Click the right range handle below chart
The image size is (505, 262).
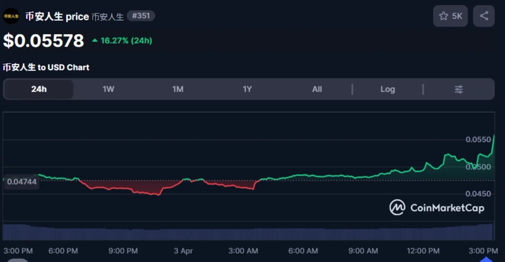point(486,258)
